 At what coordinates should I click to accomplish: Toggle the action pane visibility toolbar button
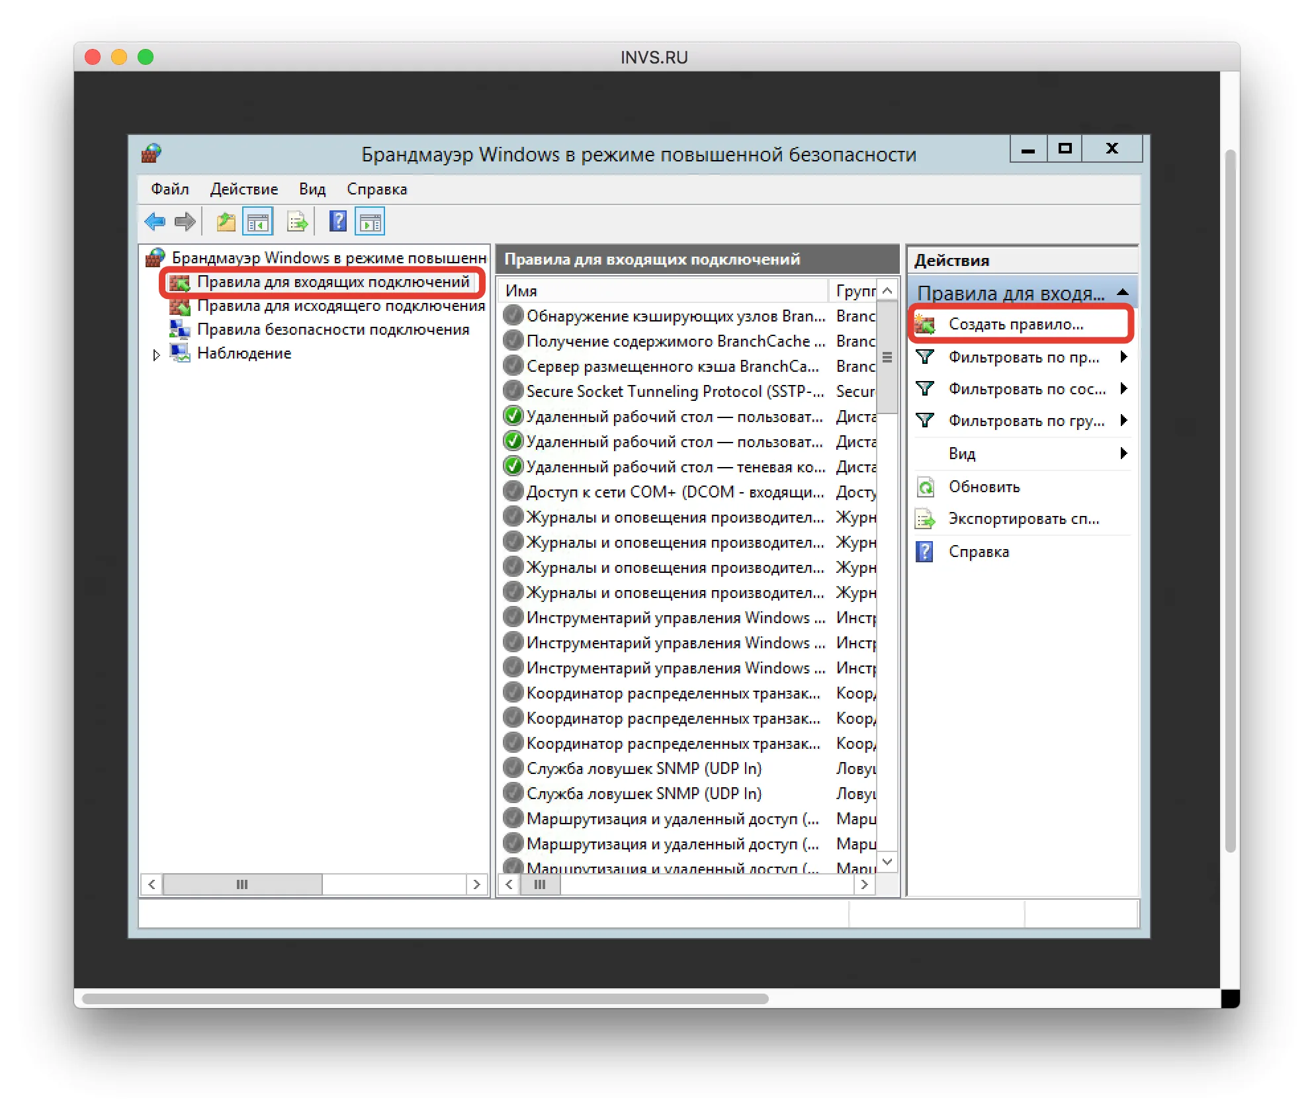(370, 221)
